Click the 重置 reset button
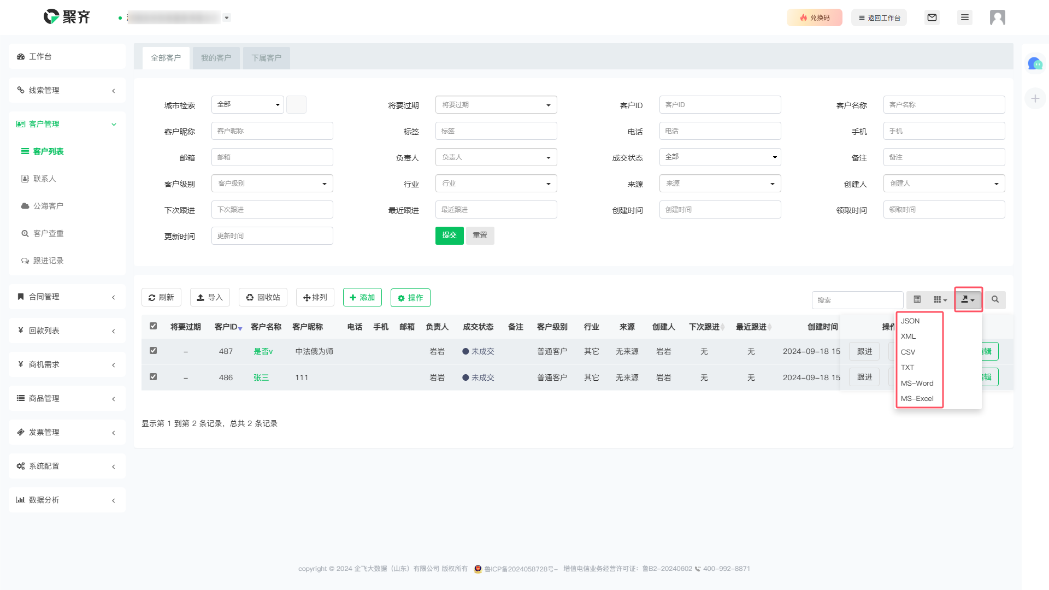Screen dimensions: 1049x590 point(480,235)
